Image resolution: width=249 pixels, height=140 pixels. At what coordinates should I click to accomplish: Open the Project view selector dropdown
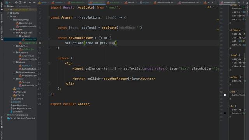pos(9,3)
